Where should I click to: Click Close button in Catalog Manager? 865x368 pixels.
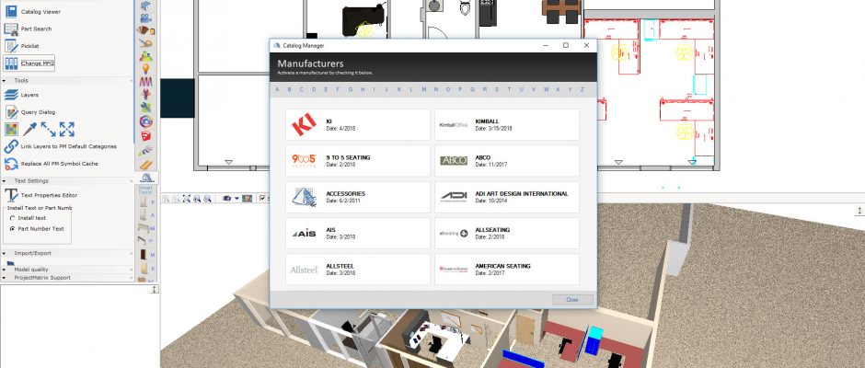tap(572, 300)
